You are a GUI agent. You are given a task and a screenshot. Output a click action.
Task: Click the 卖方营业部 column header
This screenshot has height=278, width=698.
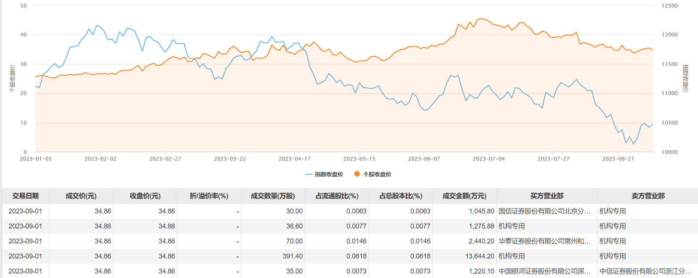(648, 196)
